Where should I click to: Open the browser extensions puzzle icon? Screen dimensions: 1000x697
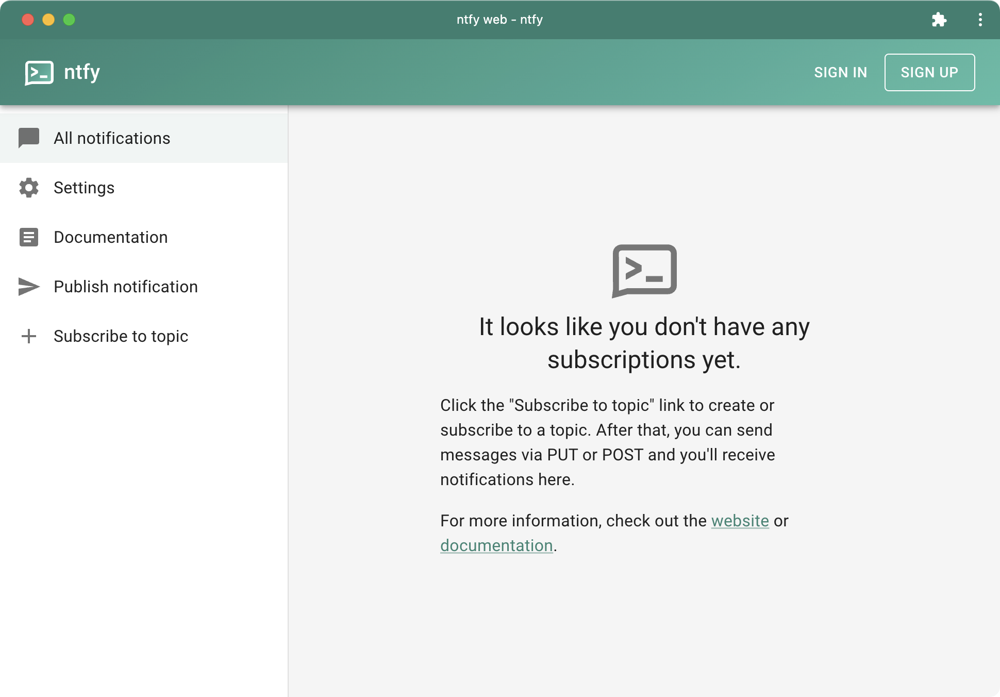pyautogui.click(x=939, y=20)
